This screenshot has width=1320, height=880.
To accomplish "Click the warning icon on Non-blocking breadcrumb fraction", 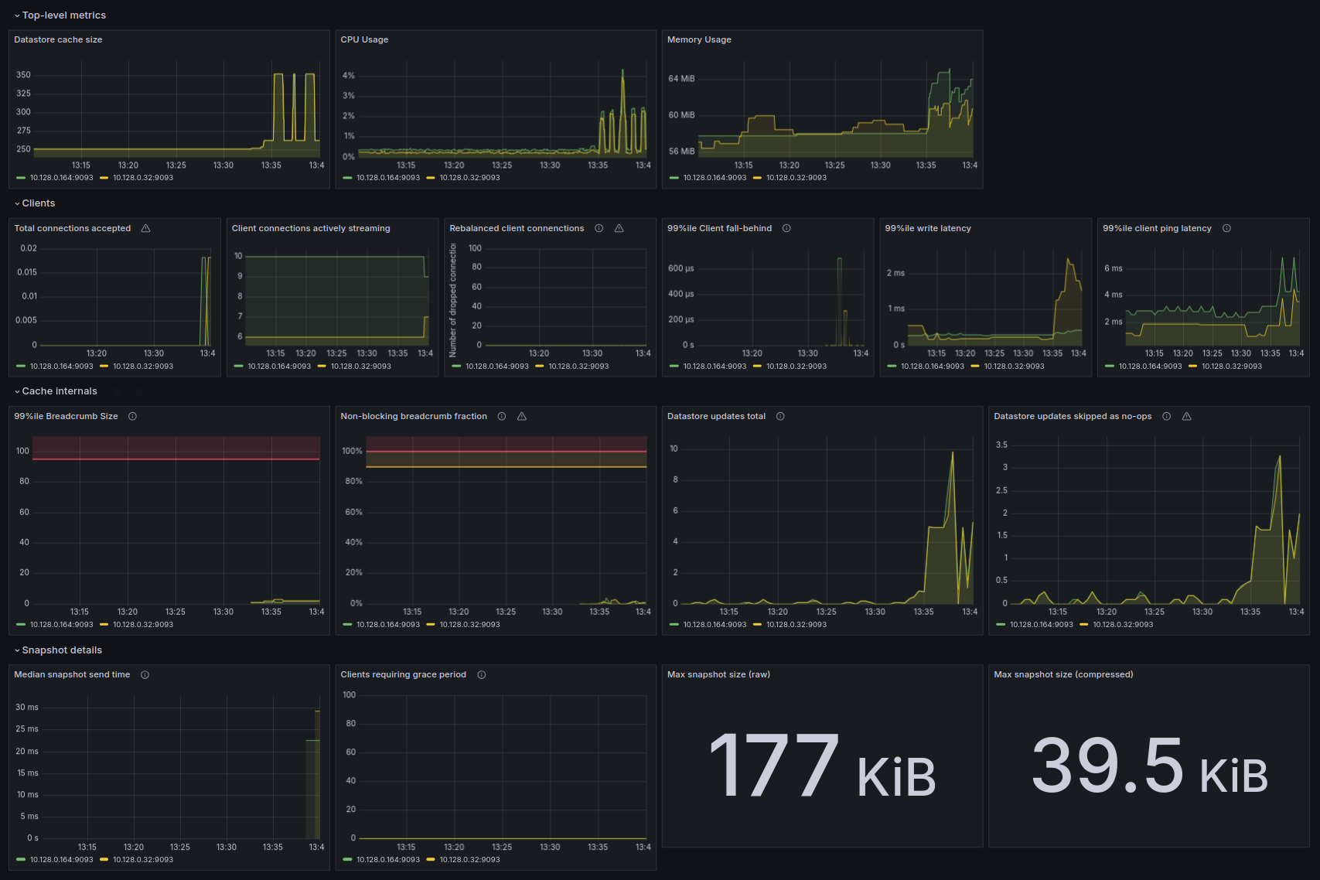I will 521,416.
